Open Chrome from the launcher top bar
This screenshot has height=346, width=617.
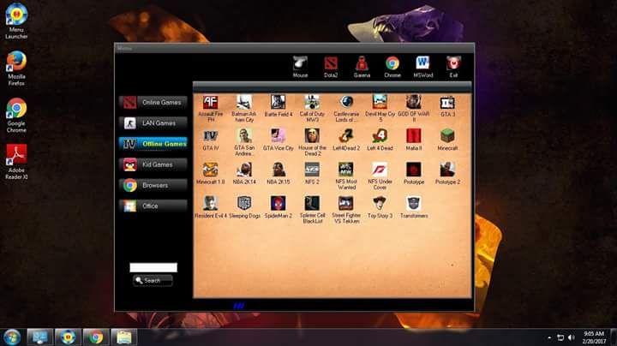click(392, 67)
